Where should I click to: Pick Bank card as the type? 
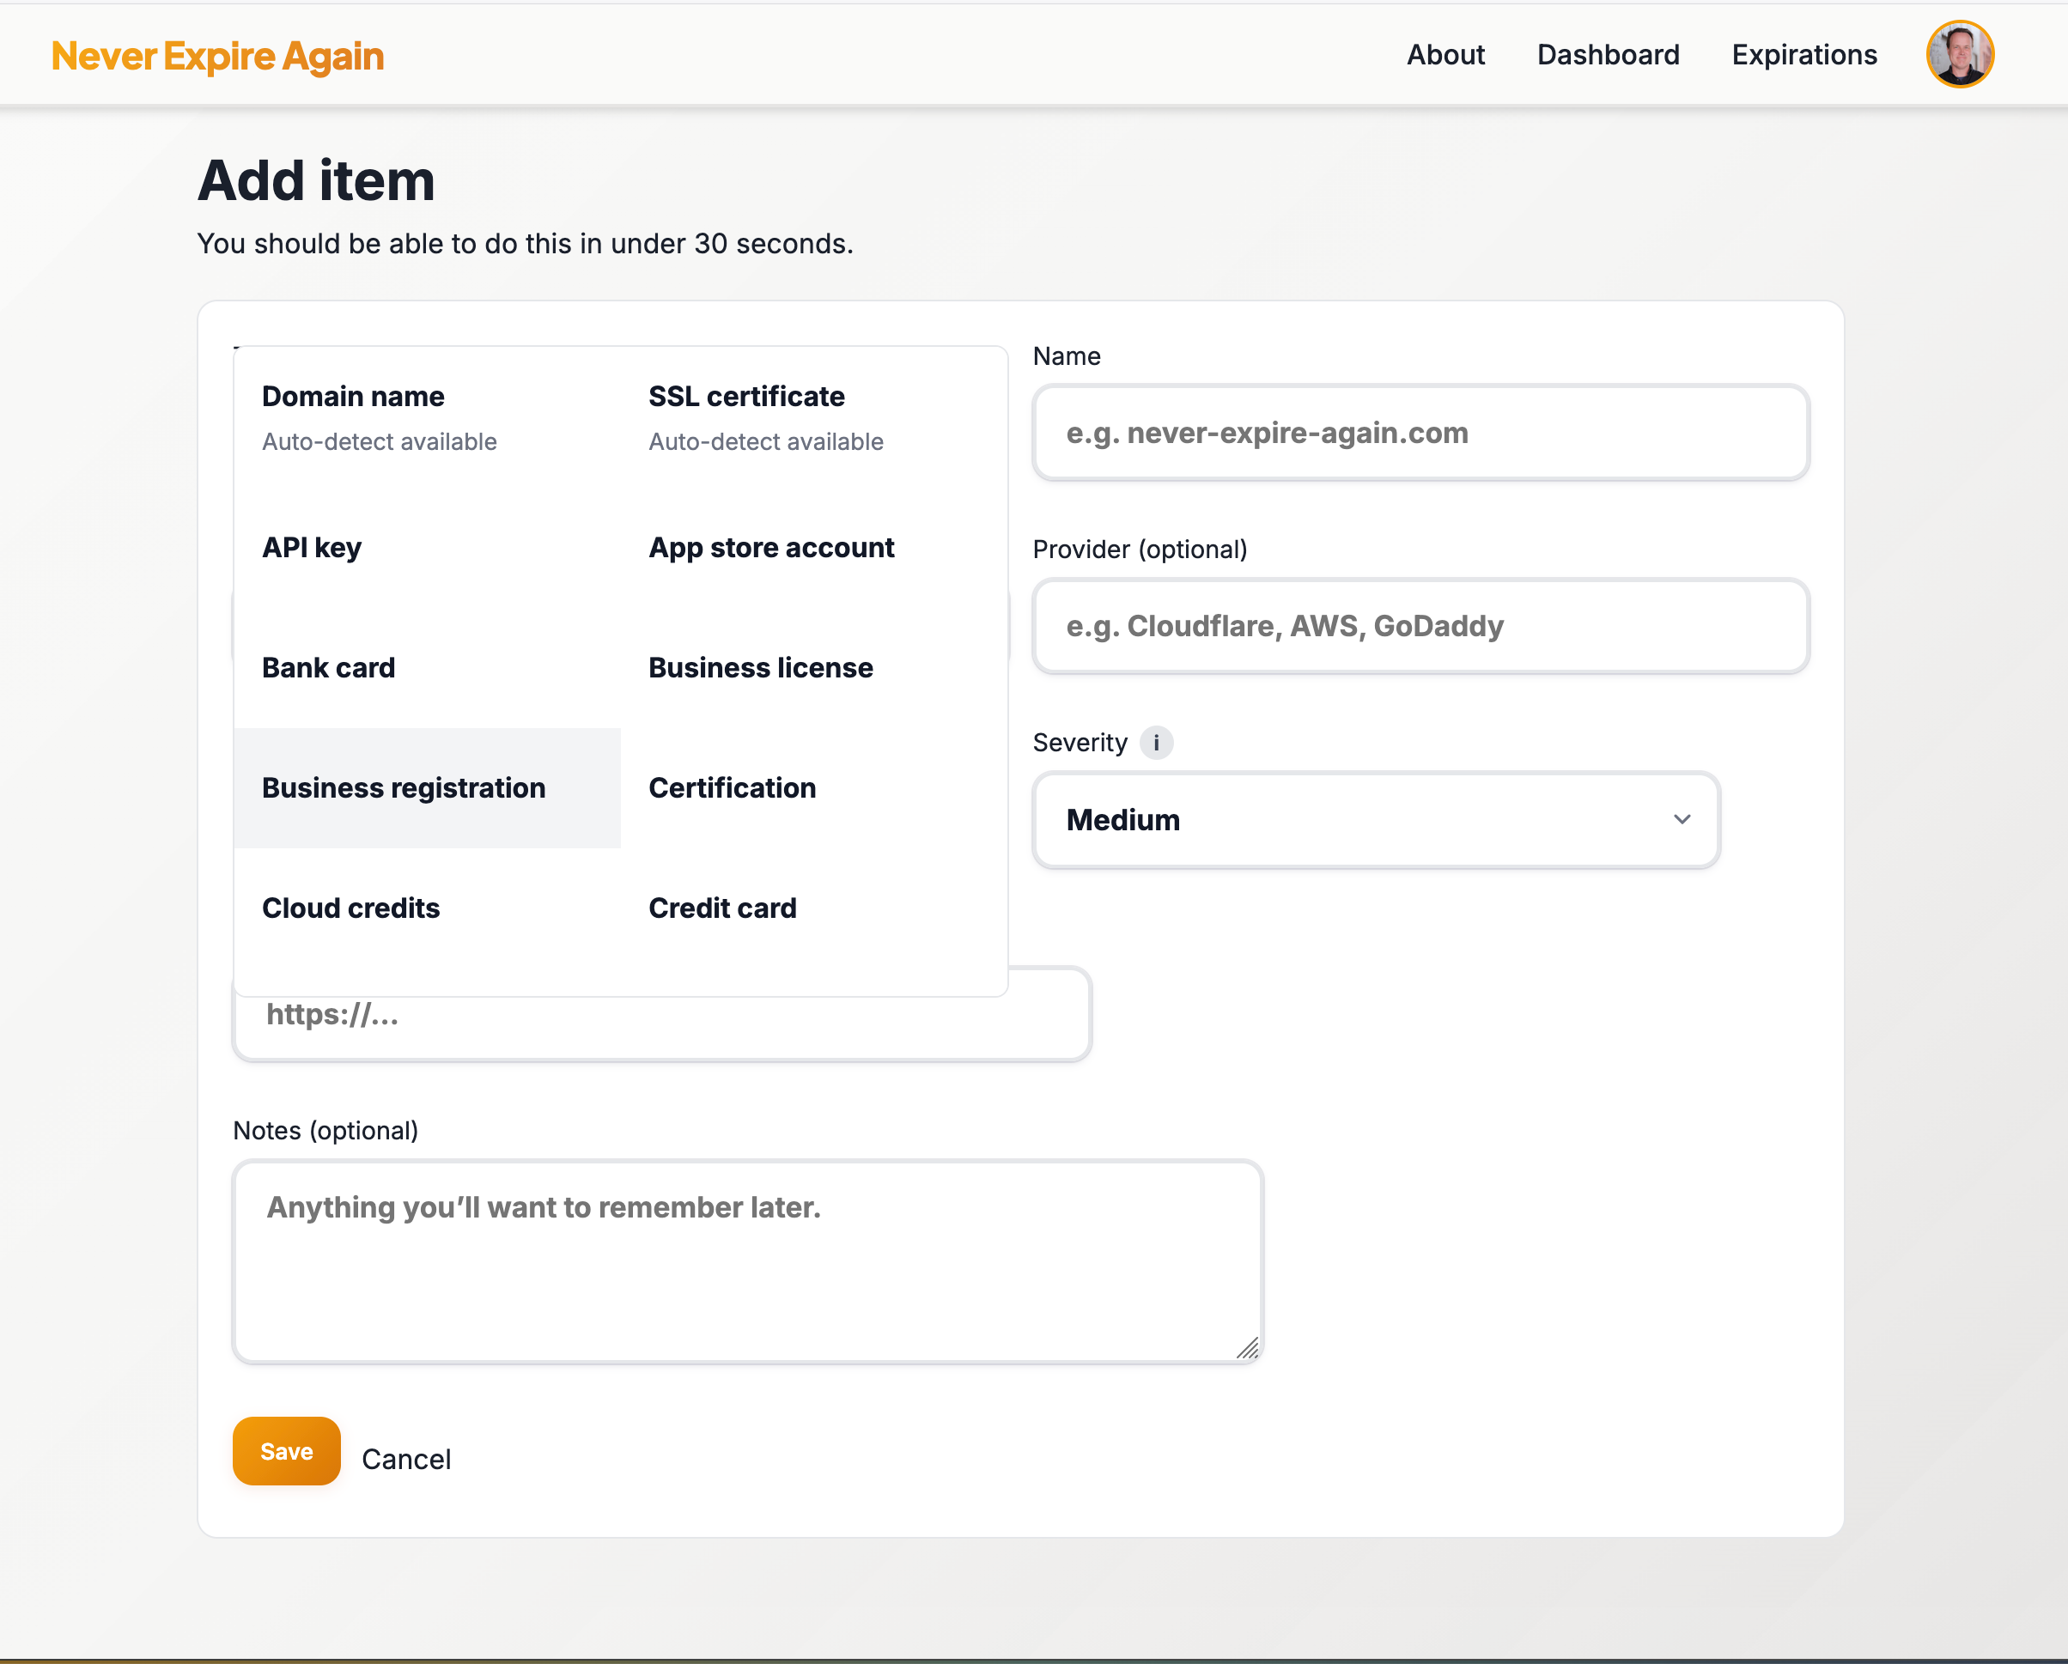point(328,667)
